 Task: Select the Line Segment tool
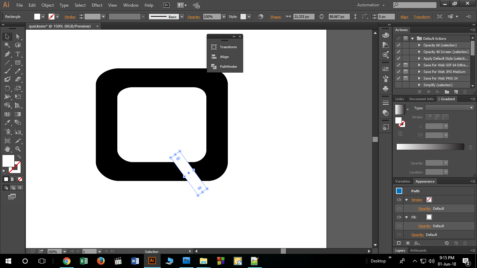point(7,63)
